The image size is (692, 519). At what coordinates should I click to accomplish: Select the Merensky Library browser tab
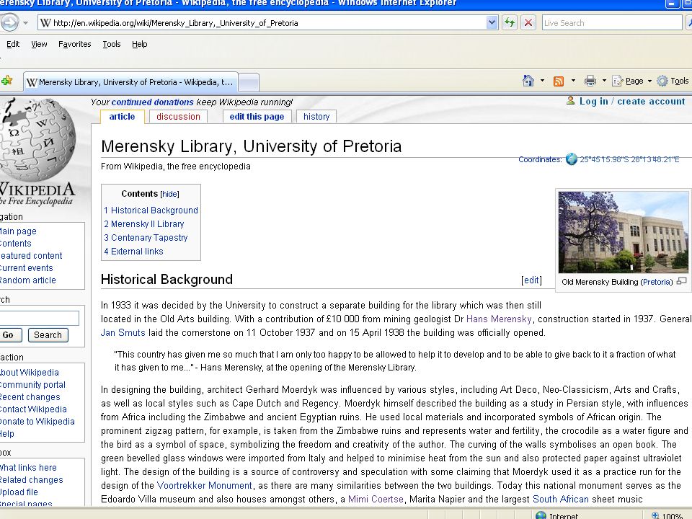click(130, 82)
